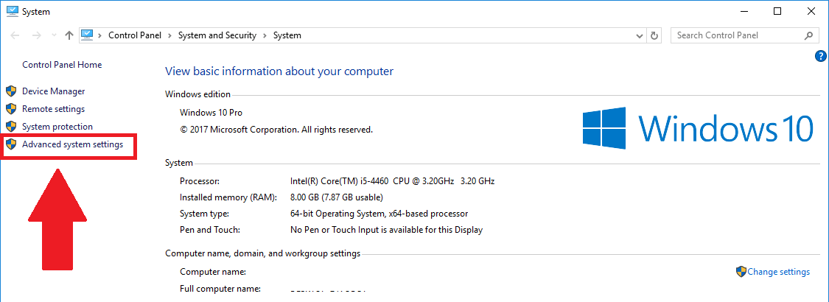Click the Up arrow navigation button
Screen dimensions: 829x302
click(69, 35)
